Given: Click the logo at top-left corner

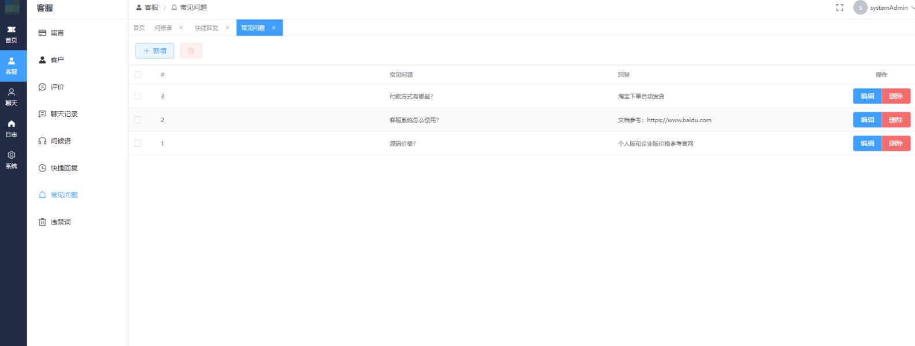Looking at the screenshot, I should [x=13, y=7].
